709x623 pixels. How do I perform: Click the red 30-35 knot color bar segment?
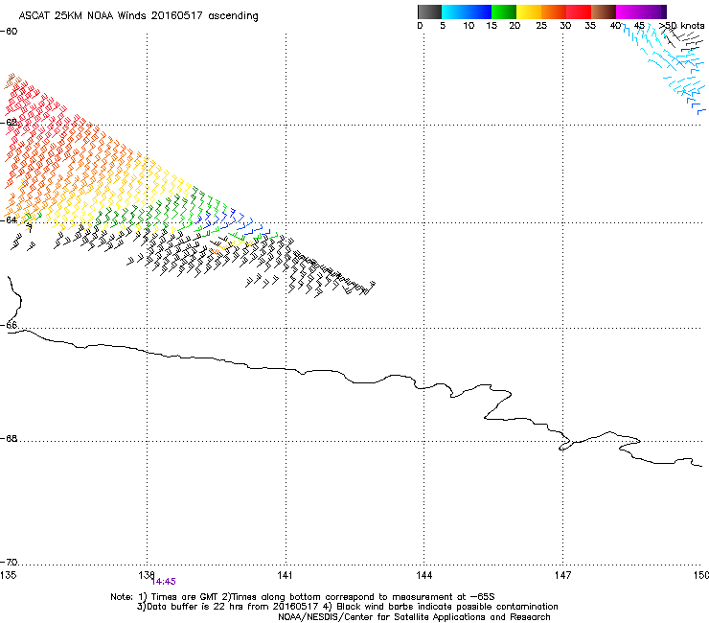click(x=579, y=12)
